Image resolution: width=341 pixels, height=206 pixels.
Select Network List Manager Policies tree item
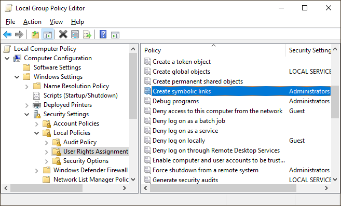(x=91, y=180)
